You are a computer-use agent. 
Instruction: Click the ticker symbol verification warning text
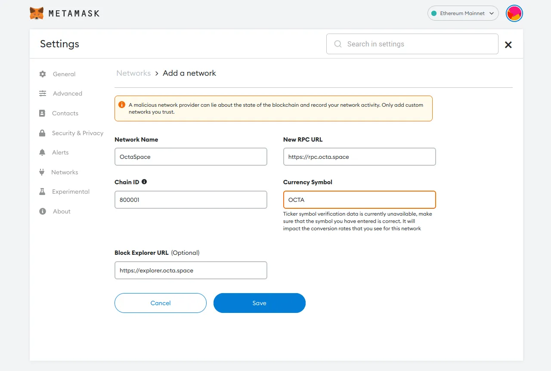[358, 221]
